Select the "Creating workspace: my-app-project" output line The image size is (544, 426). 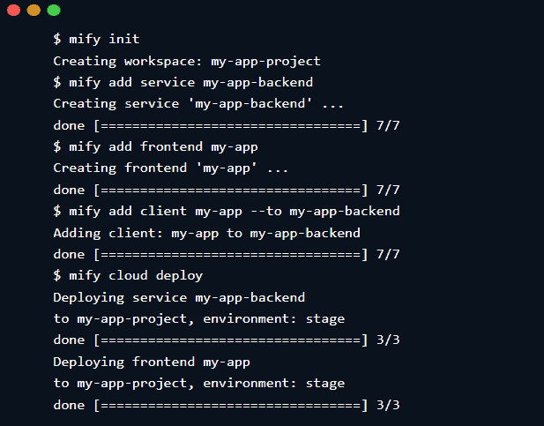tap(186, 61)
